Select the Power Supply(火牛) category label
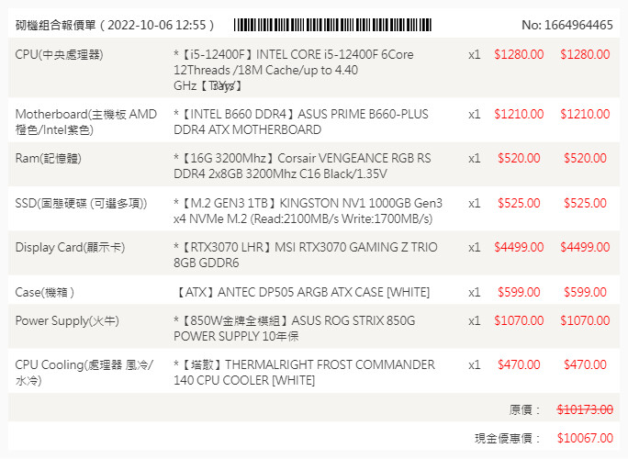The image size is (628, 459). click(x=67, y=321)
